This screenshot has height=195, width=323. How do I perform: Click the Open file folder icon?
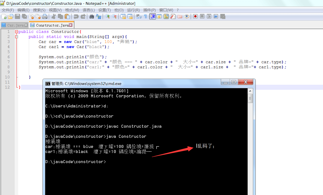pyautogui.click(x=11, y=16)
